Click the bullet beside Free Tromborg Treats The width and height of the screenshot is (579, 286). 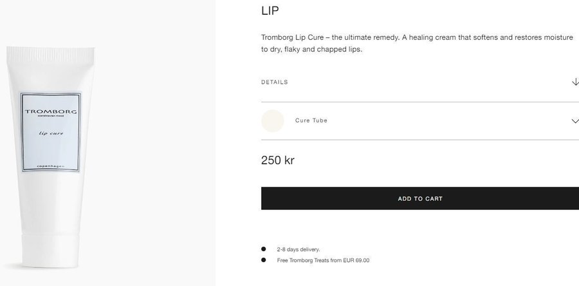(264, 260)
